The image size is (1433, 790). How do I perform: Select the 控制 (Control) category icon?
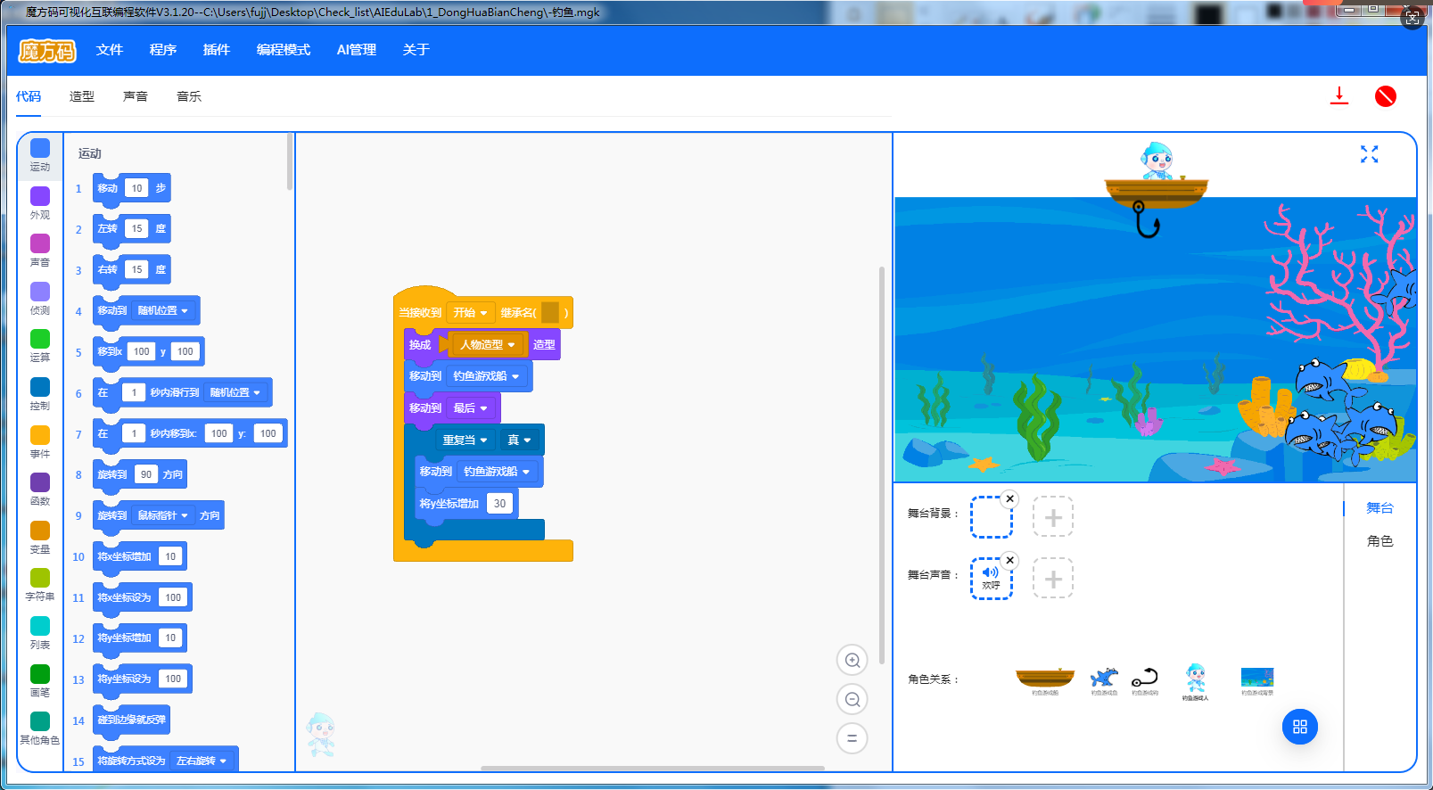click(x=40, y=387)
